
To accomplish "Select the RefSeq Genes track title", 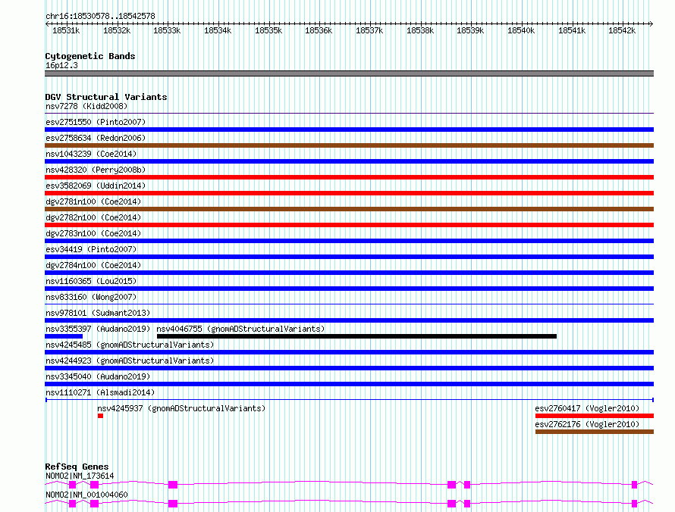I will pos(77,467).
